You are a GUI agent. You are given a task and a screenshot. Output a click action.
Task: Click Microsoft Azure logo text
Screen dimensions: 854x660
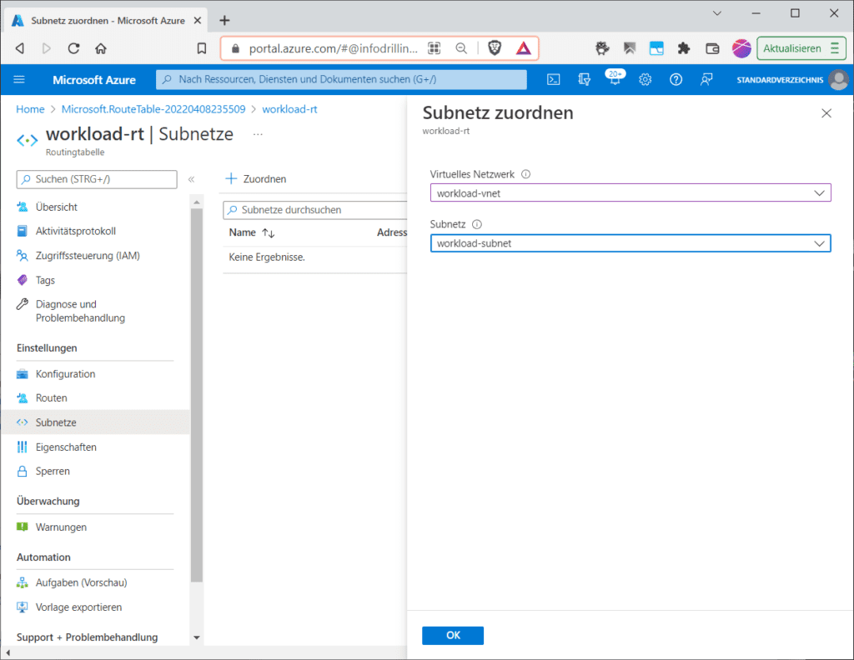pos(94,79)
